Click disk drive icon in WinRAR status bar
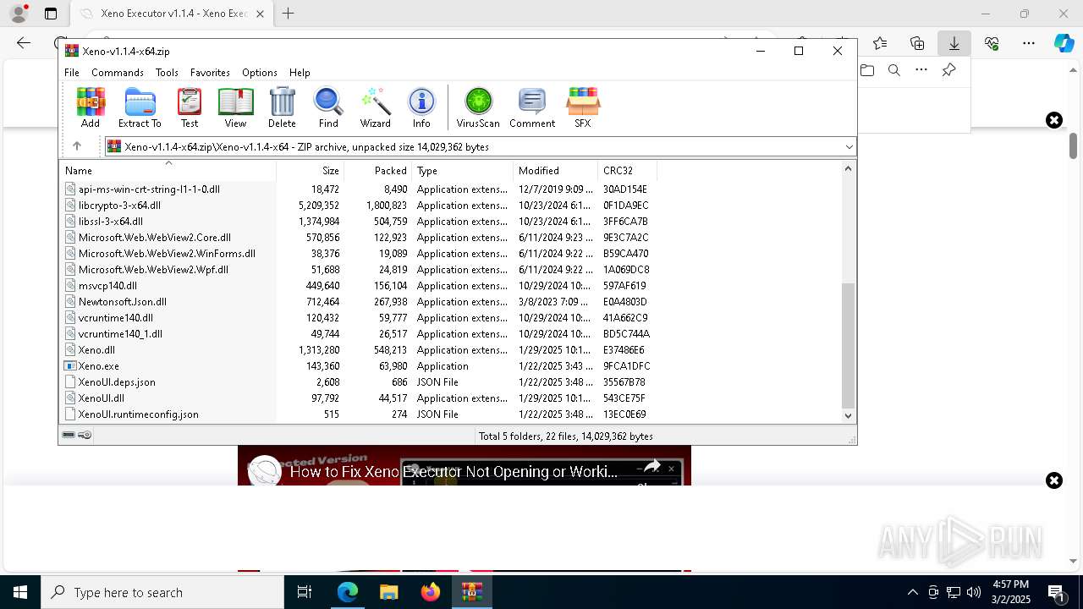 coord(69,436)
